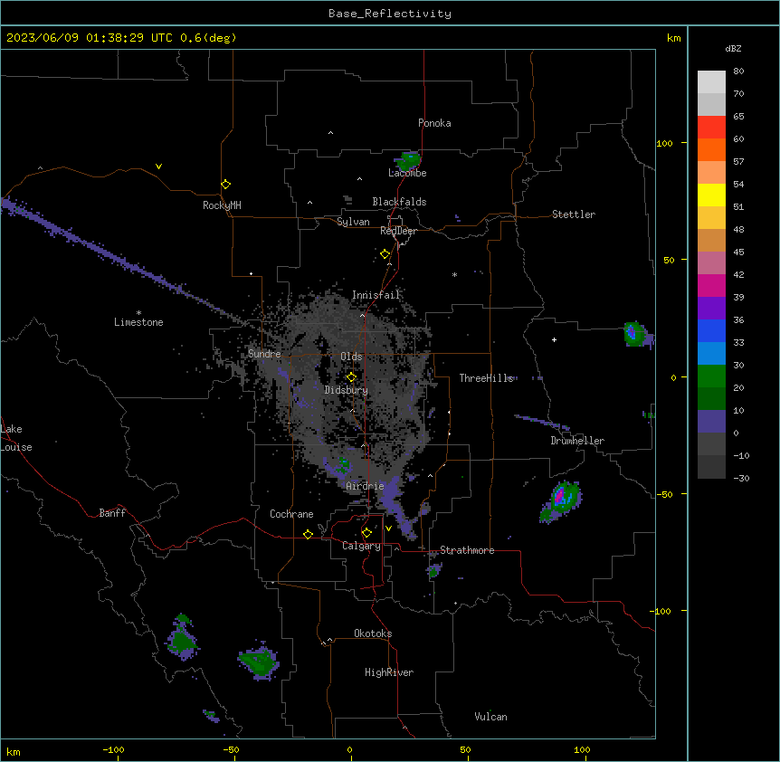The width and height of the screenshot is (780, 762).
Task: Click the Sylvan label
Action: [353, 222]
